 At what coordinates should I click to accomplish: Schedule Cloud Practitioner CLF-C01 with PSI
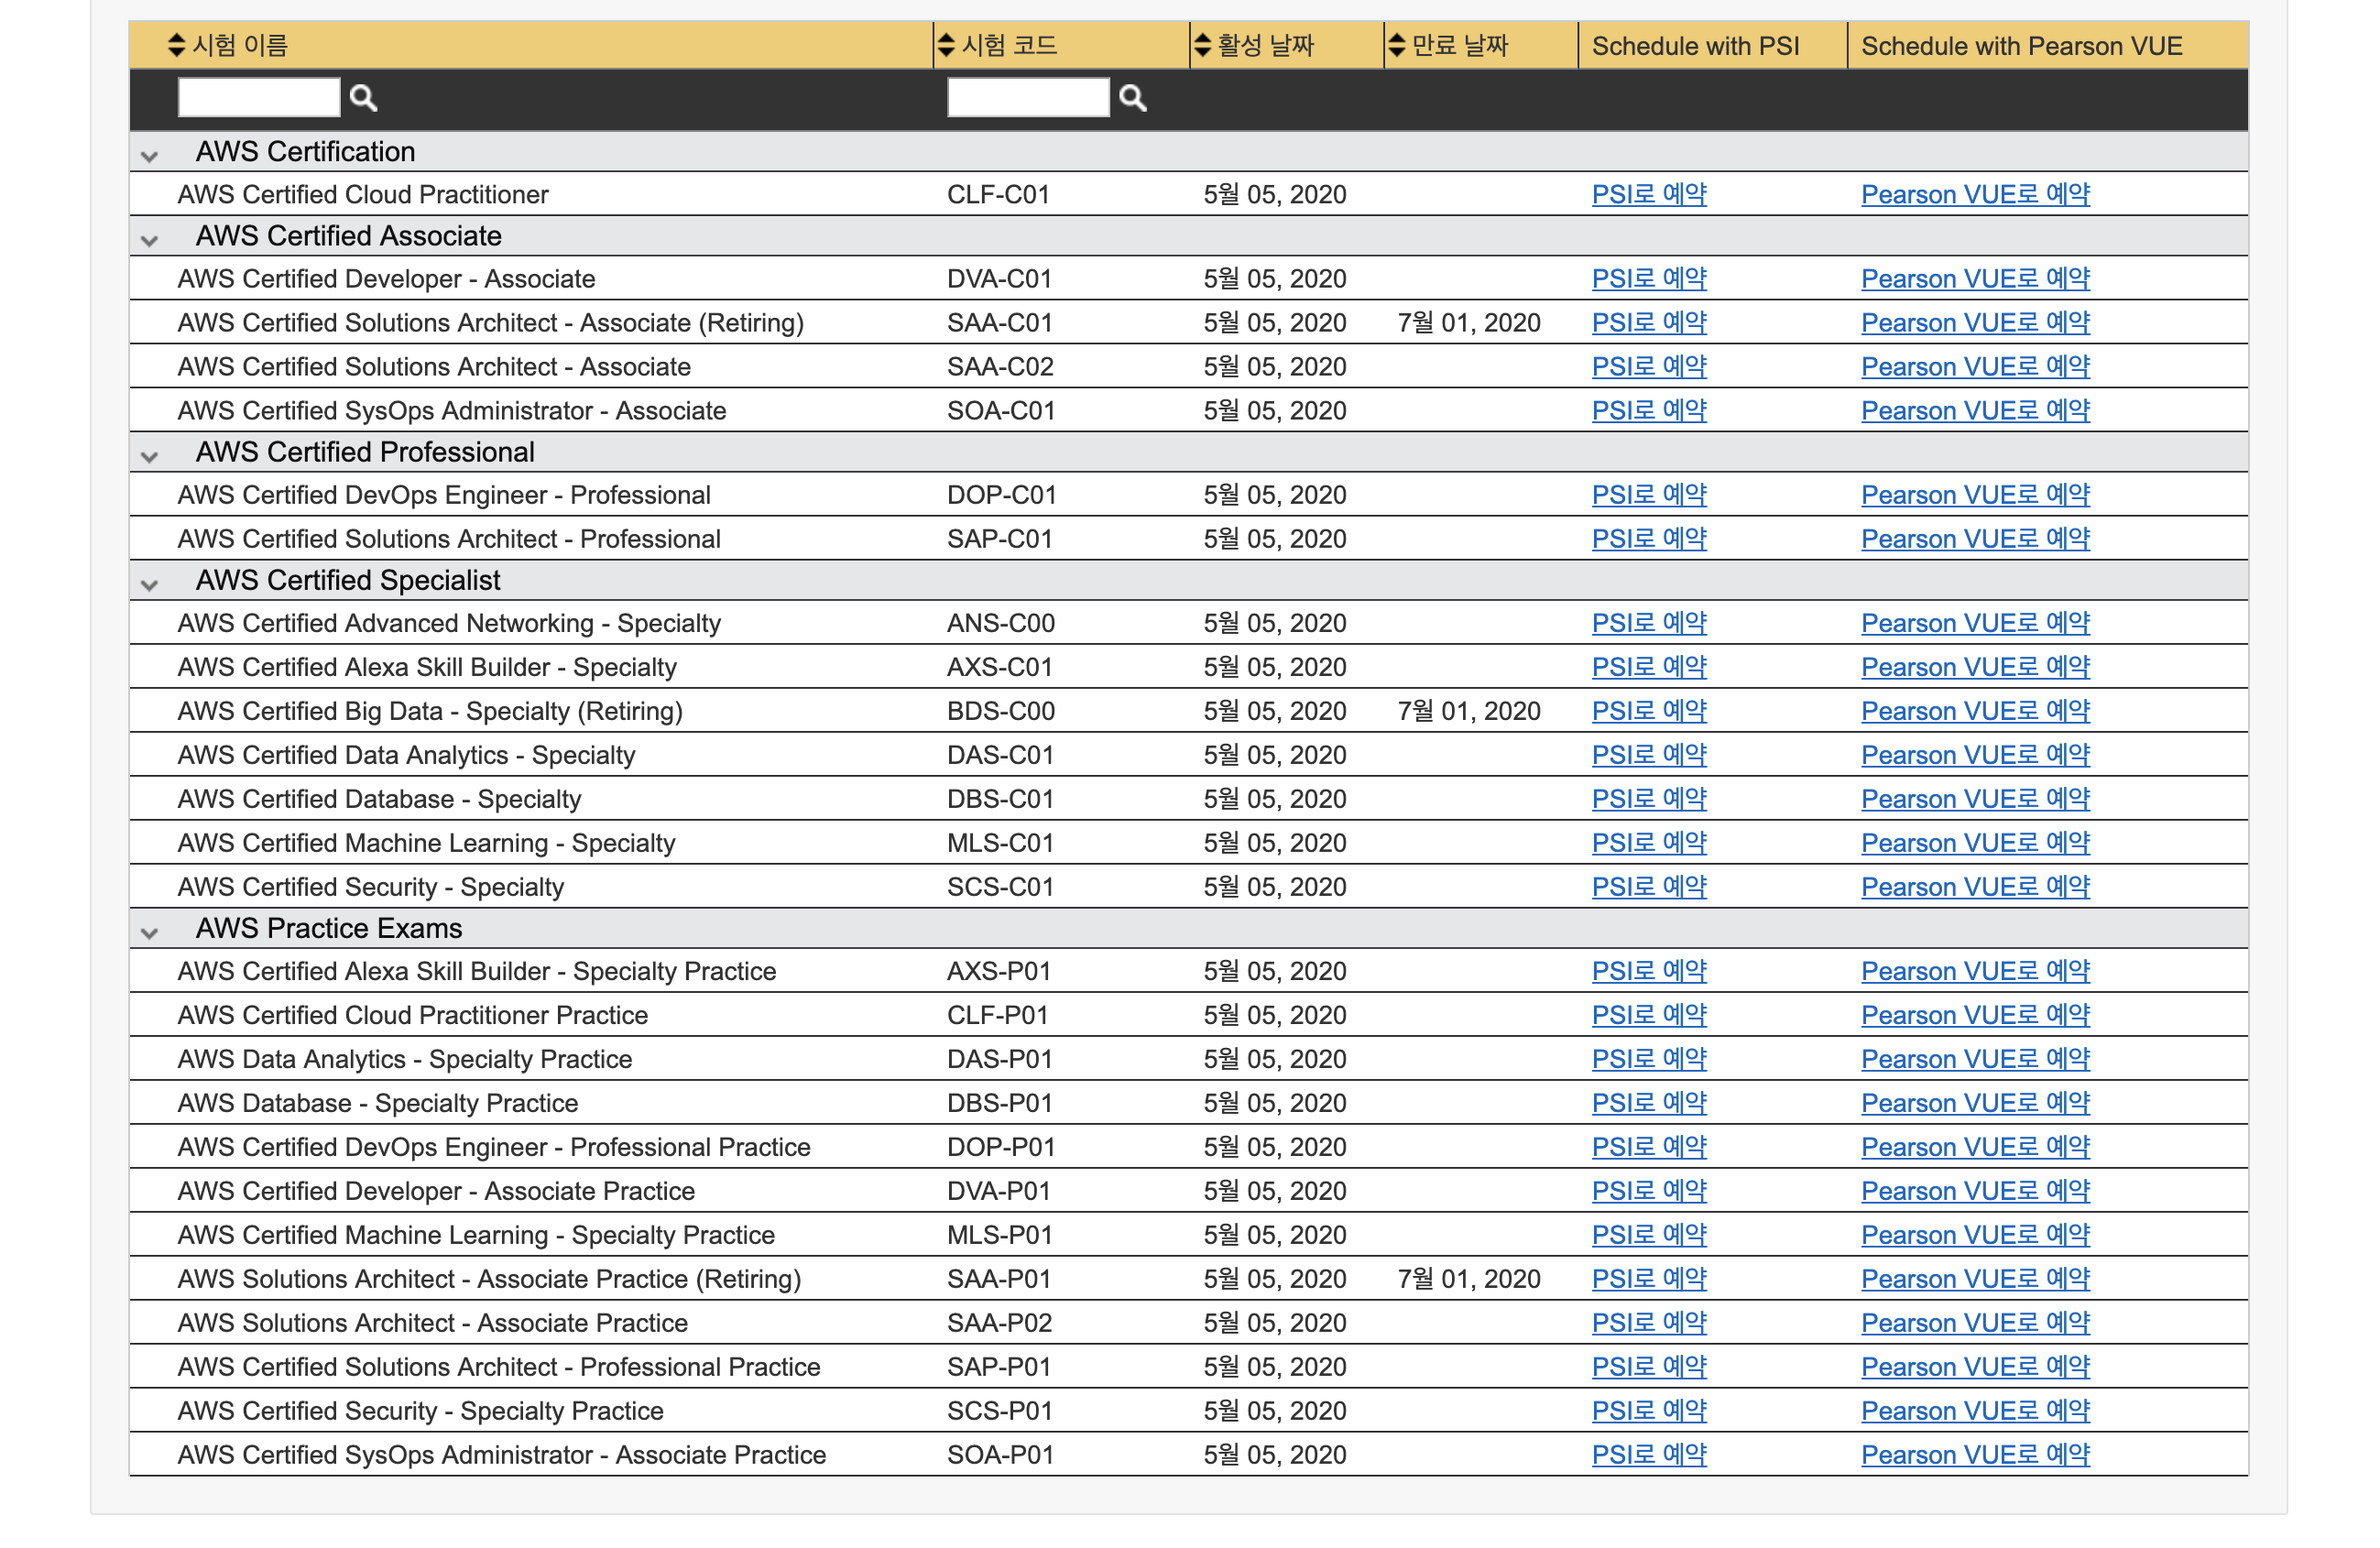click(1648, 194)
